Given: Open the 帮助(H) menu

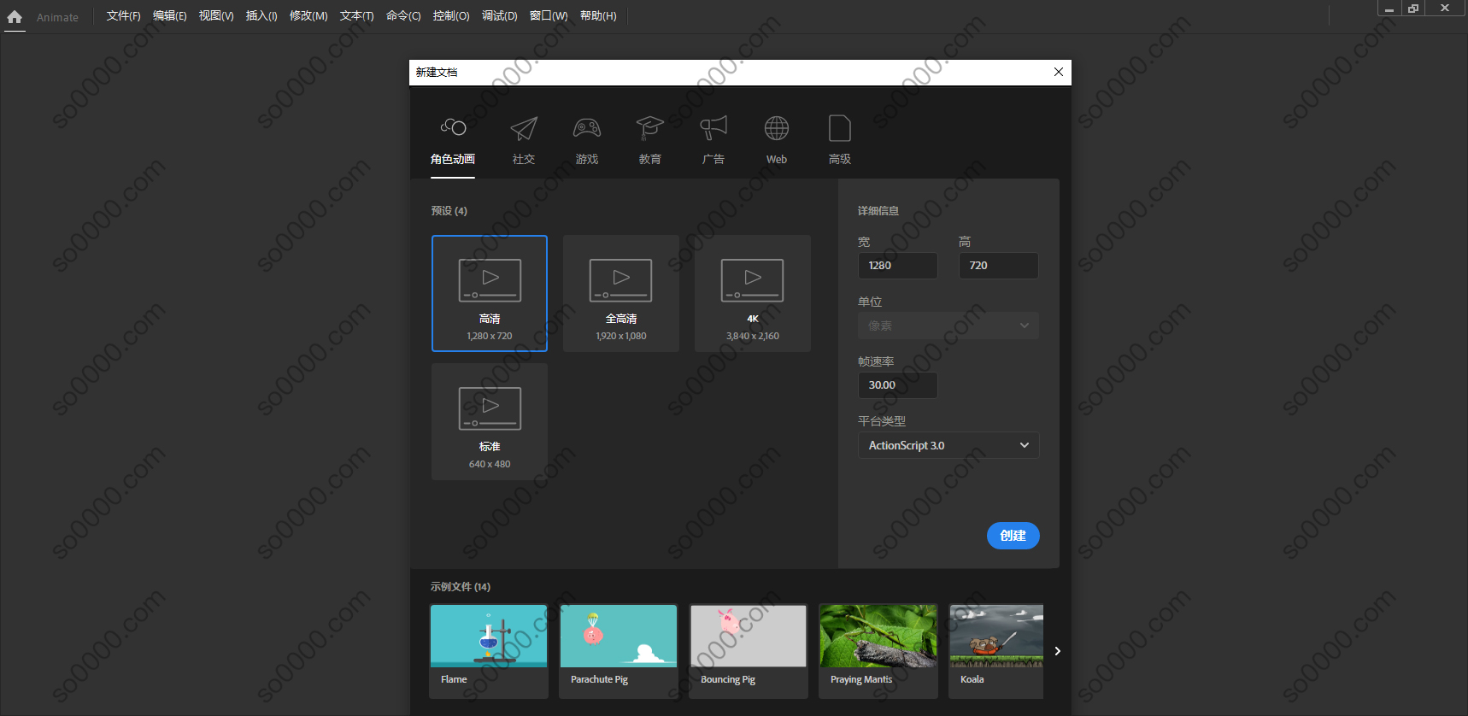Looking at the screenshot, I should pos(598,16).
